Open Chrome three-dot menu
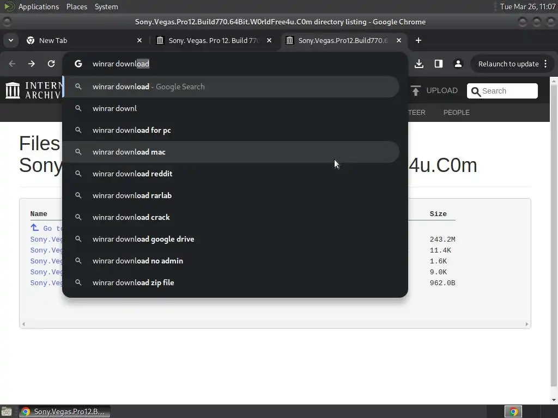The image size is (558, 418). click(x=545, y=64)
